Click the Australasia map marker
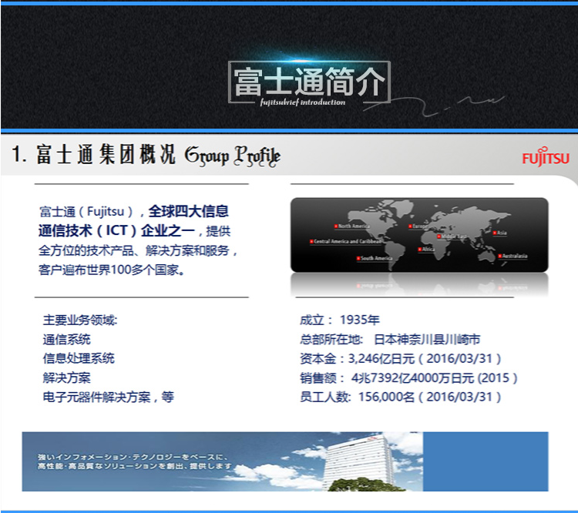This screenshot has height=513, width=578. pyautogui.click(x=512, y=256)
